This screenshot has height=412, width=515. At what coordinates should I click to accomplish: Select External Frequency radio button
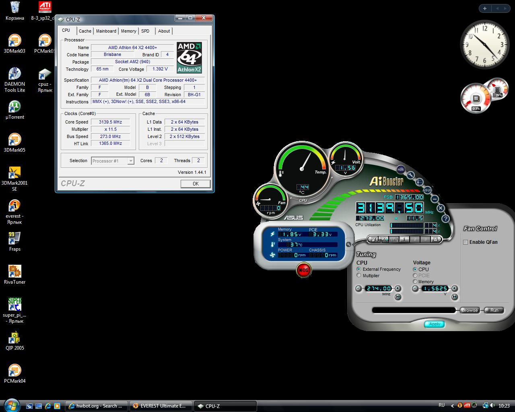tap(359, 269)
